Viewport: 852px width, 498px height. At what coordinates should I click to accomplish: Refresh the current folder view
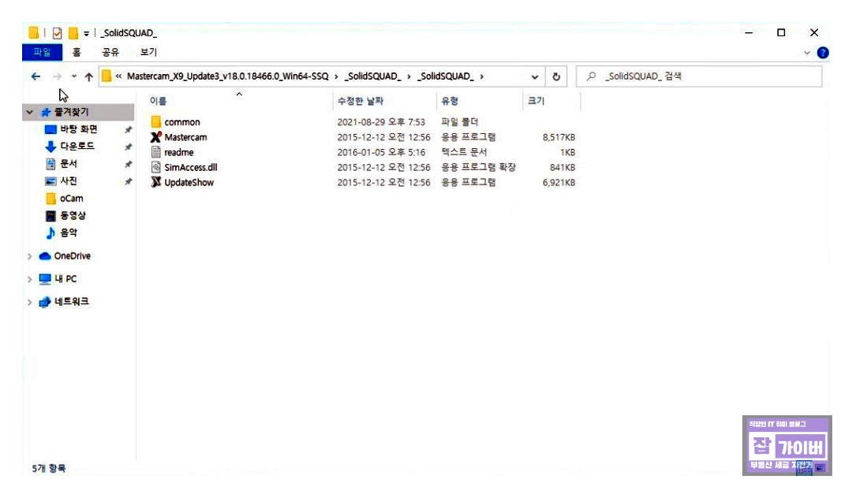(556, 76)
